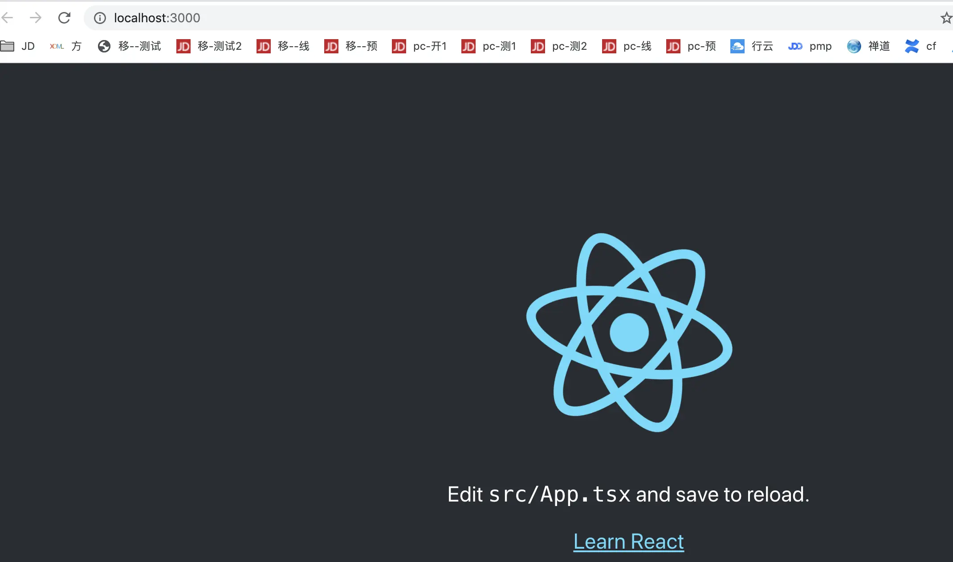This screenshot has width=953, height=562.
Task: Open the pc-测1 bookmark
Action: 489,46
